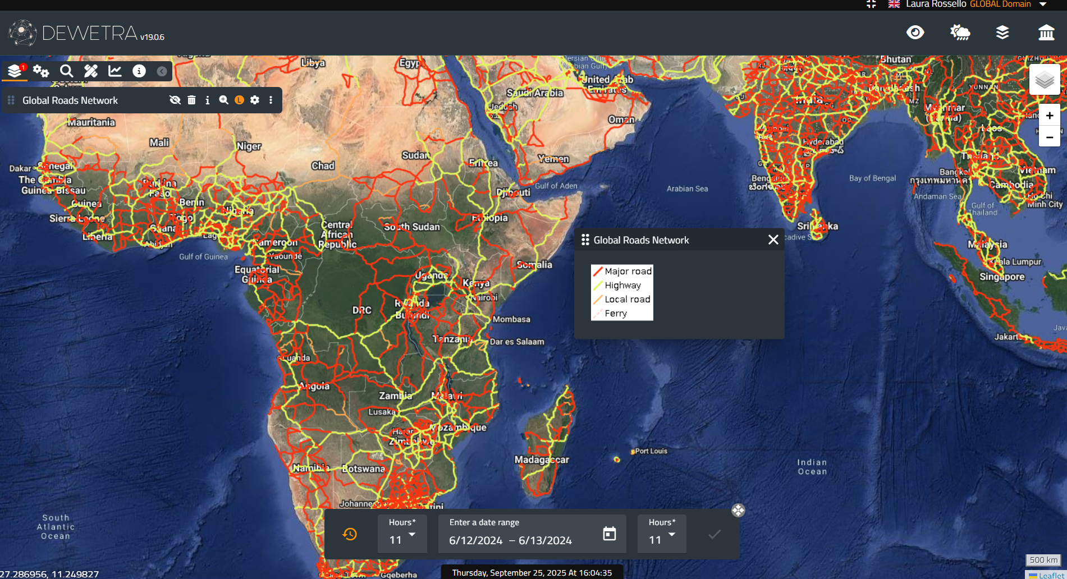The width and height of the screenshot is (1067, 579).
Task: Toggle Global Roads Network layer visibility
Action: pos(175,100)
